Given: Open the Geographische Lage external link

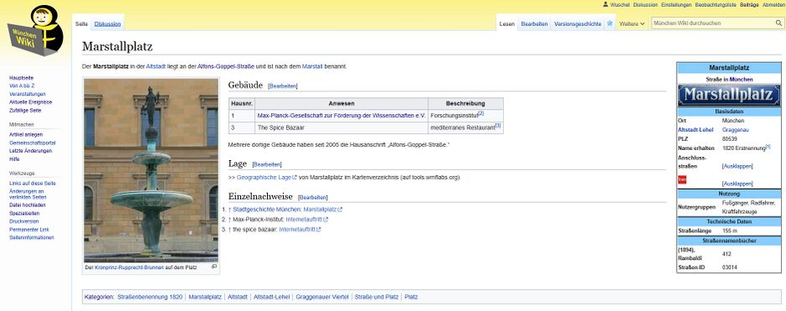Looking at the screenshot, I should click(267, 177).
